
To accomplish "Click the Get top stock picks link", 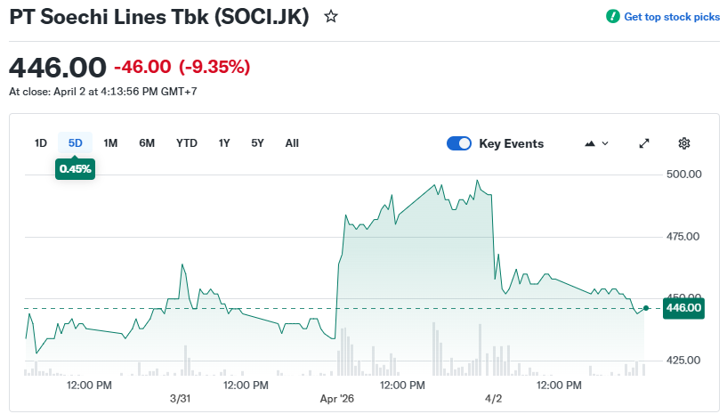I will [672, 17].
